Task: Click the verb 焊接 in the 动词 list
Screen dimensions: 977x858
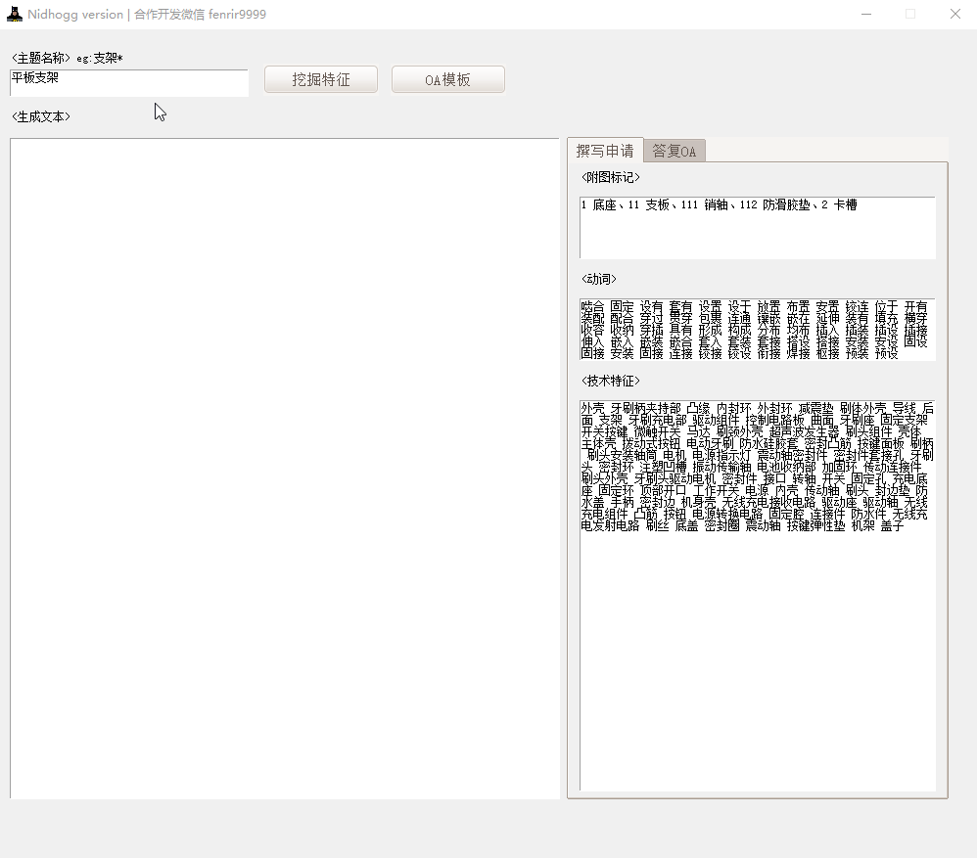Action: (x=797, y=353)
